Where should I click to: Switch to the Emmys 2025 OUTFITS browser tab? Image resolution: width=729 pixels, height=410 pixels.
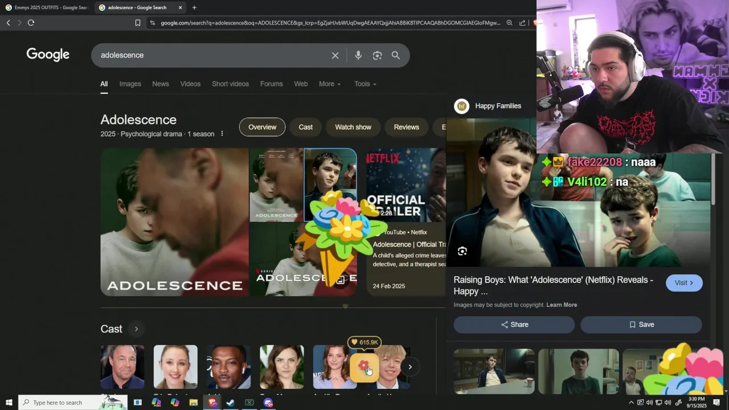pos(47,7)
